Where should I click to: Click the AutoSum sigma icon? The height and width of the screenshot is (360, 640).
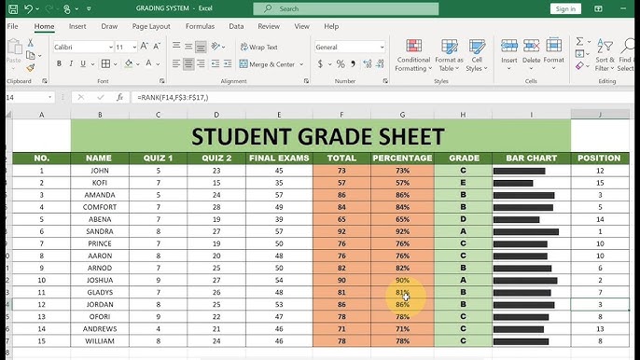coord(579,41)
